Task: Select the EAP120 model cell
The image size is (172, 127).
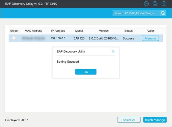Action: [79, 38]
